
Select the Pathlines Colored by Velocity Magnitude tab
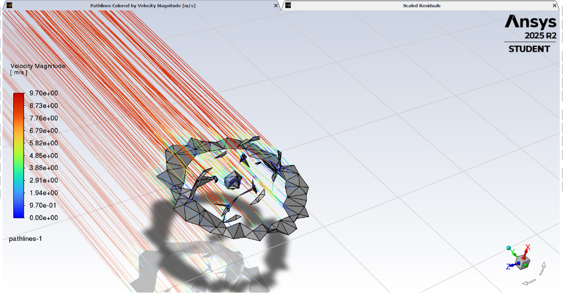point(142,5)
